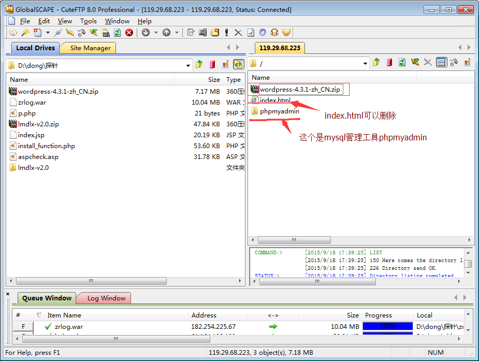479x361 pixels.
Task: Click the Connect to URL icon
Action: coord(106,33)
